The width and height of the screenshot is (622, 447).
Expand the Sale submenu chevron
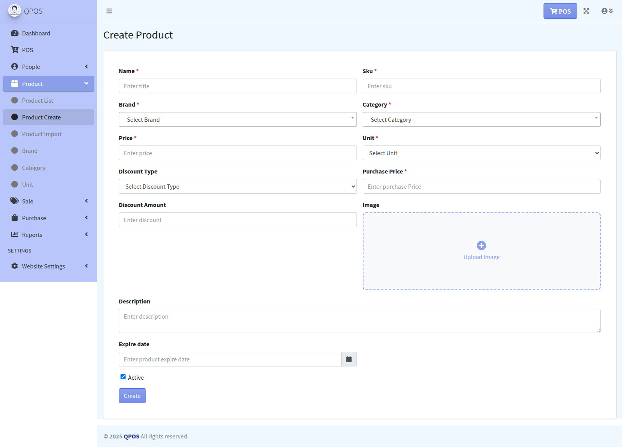tap(86, 201)
